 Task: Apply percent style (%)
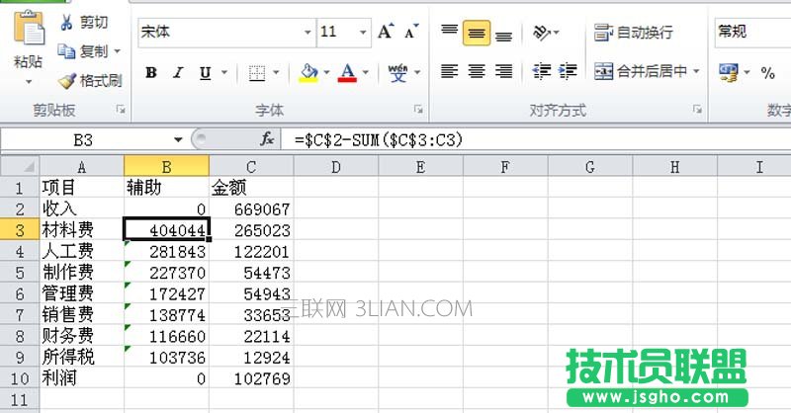coord(768,72)
